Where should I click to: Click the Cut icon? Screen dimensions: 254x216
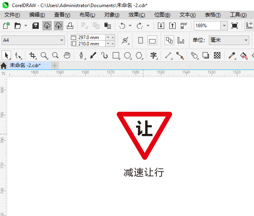[x=85, y=26]
